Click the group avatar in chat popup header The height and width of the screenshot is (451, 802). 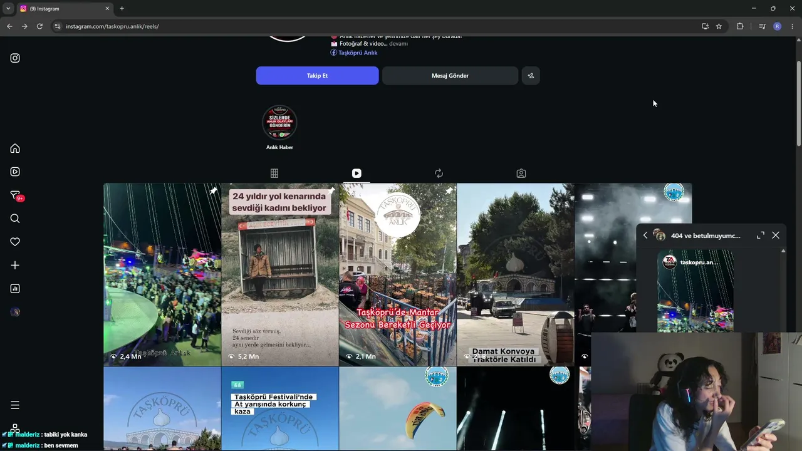[659, 236]
